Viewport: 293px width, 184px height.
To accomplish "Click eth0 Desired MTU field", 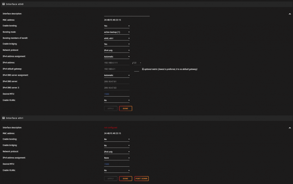I will [x=117, y=94].
